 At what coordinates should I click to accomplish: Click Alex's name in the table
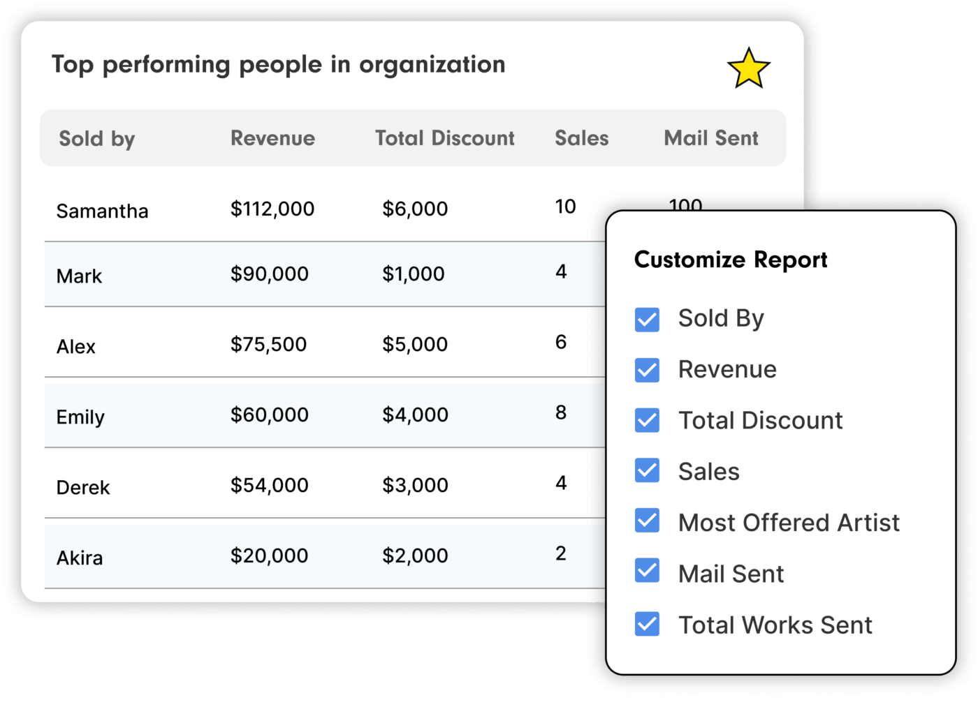pos(75,346)
